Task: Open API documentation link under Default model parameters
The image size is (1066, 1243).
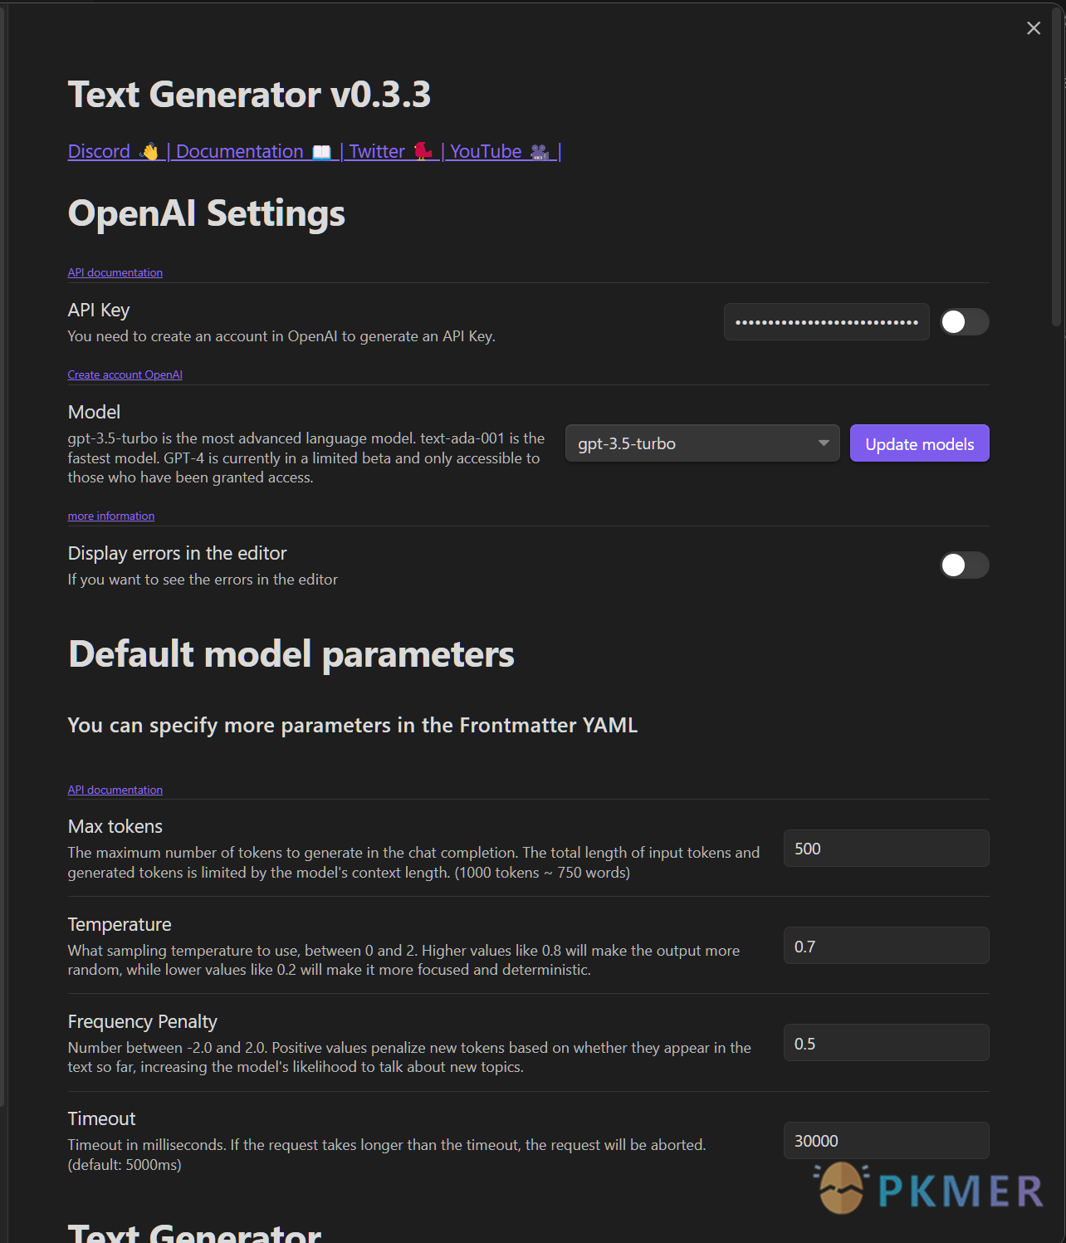Action: (115, 790)
